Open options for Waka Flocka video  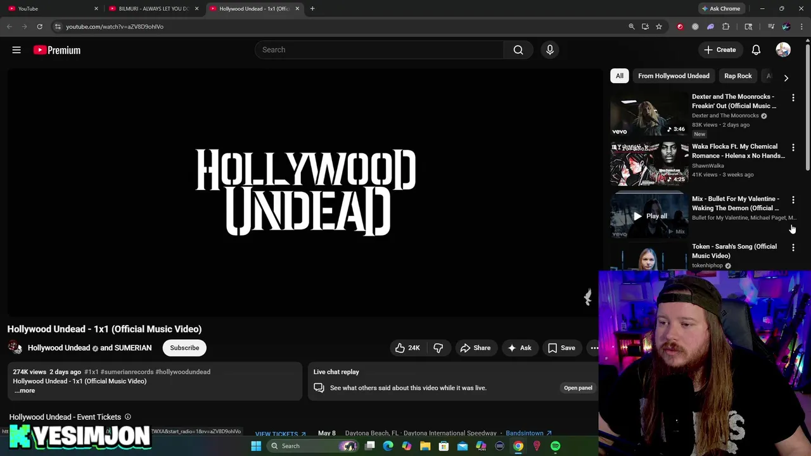[793, 148]
